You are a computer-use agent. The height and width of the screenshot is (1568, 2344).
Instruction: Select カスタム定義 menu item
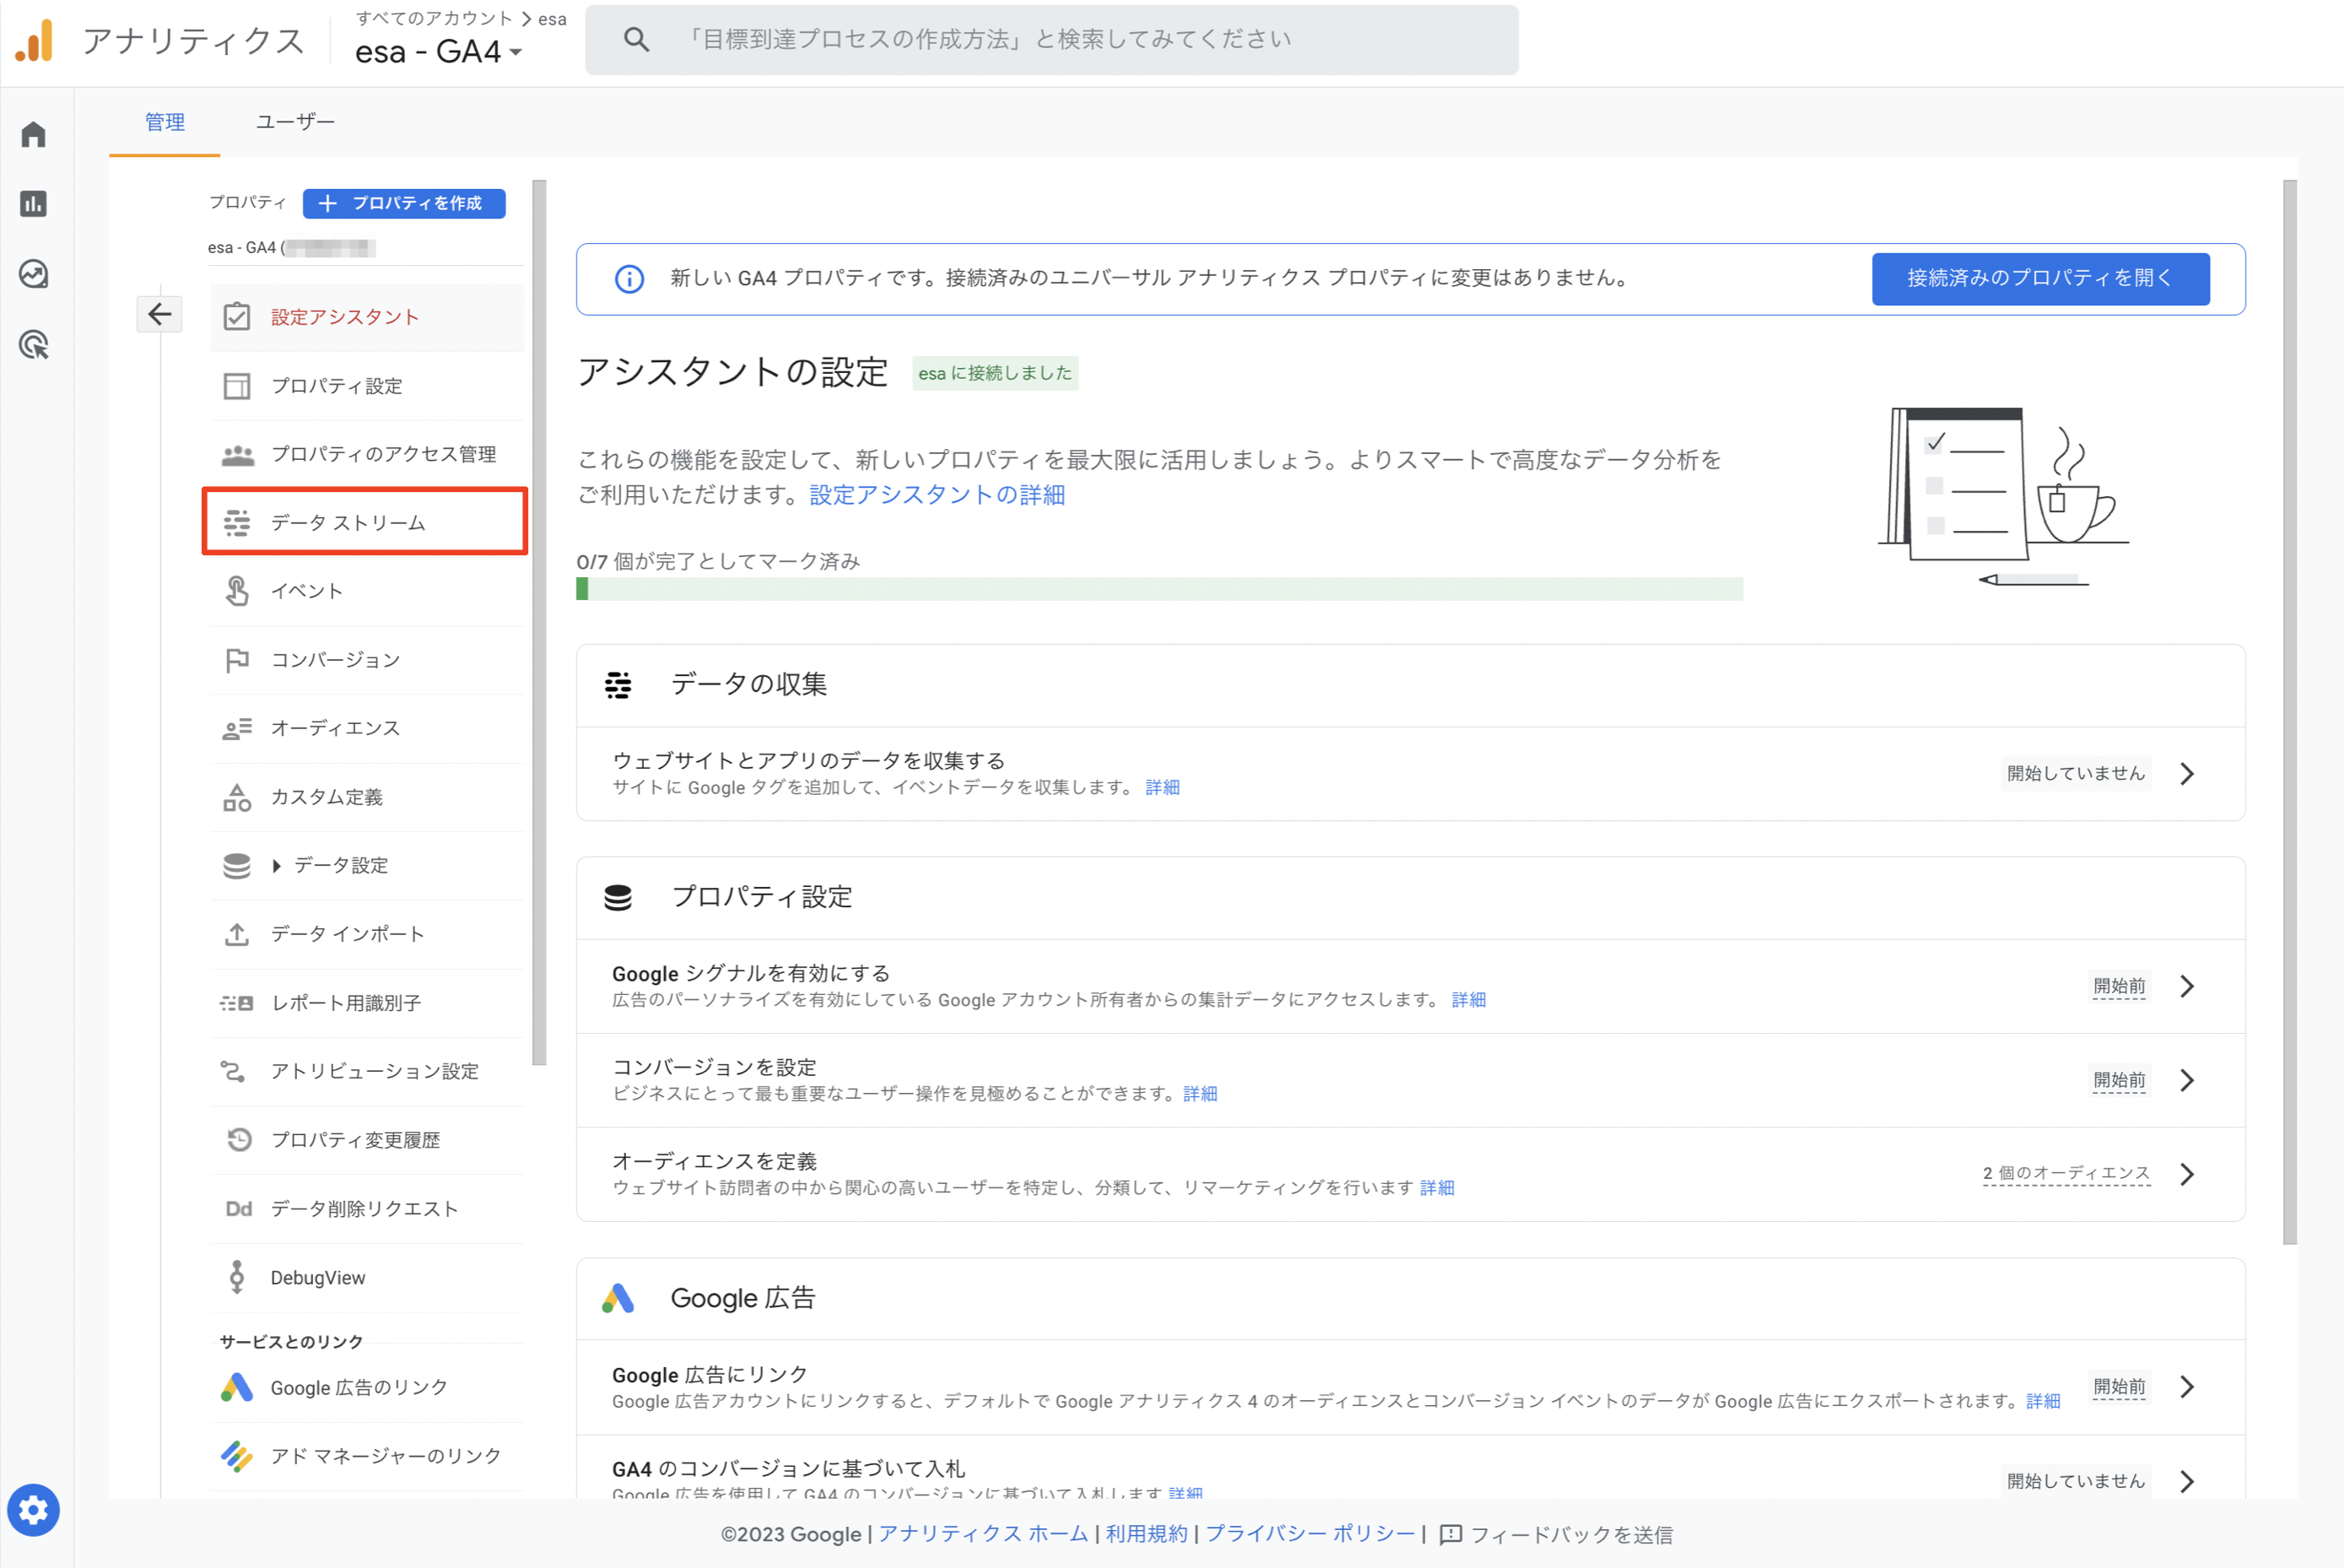pyautogui.click(x=367, y=797)
